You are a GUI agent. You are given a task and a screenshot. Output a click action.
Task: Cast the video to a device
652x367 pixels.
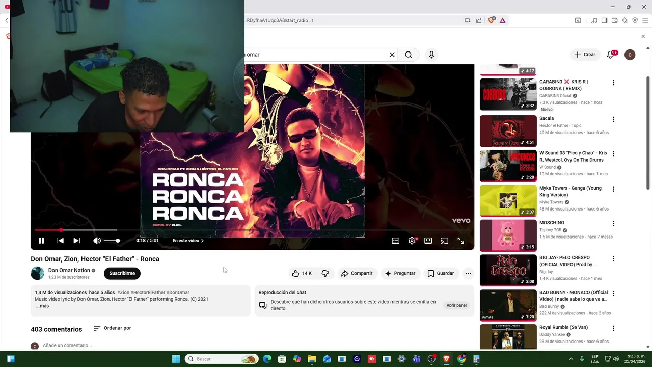pos(444,241)
